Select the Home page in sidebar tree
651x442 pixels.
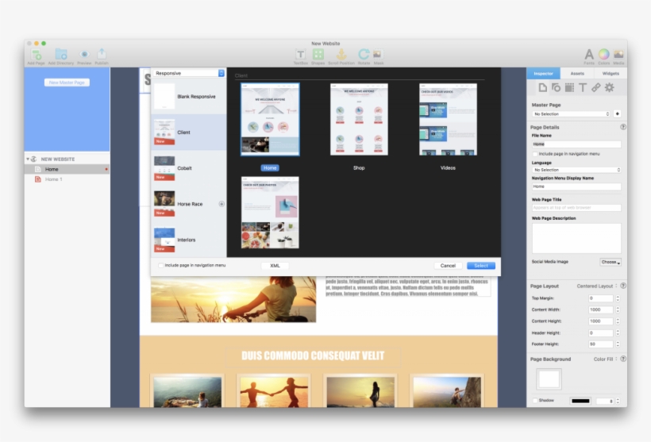point(67,169)
